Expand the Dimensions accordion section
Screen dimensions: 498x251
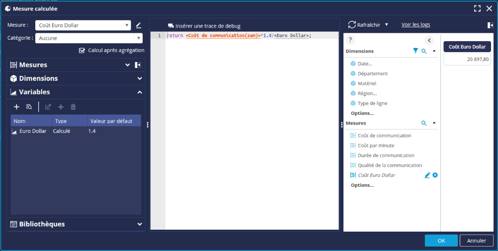140,78
